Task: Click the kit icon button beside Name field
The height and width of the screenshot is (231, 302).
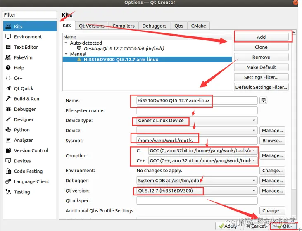Action: (263, 100)
